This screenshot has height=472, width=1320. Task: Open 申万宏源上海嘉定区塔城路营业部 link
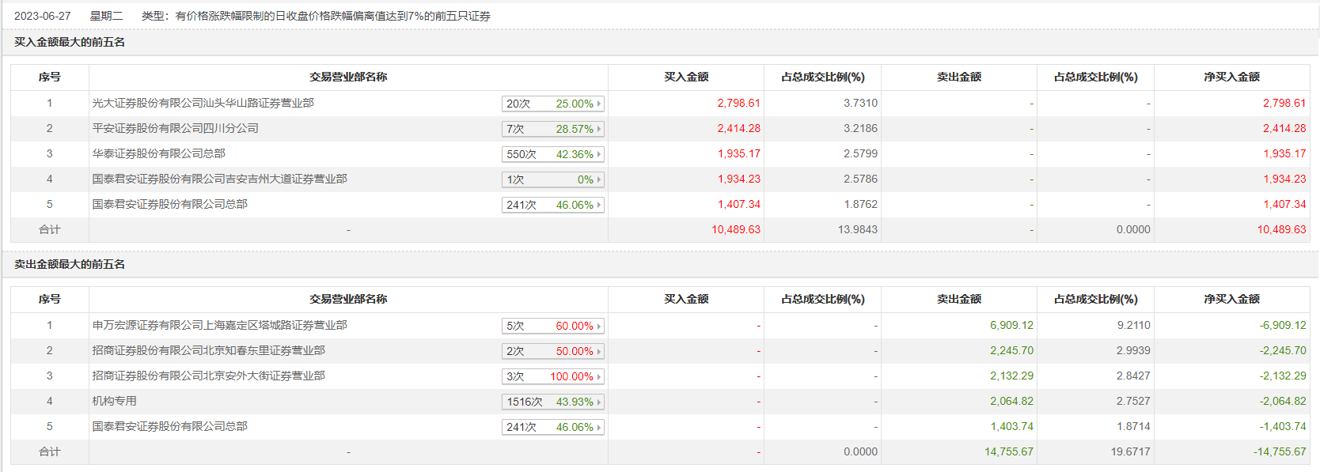tap(219, 325)
